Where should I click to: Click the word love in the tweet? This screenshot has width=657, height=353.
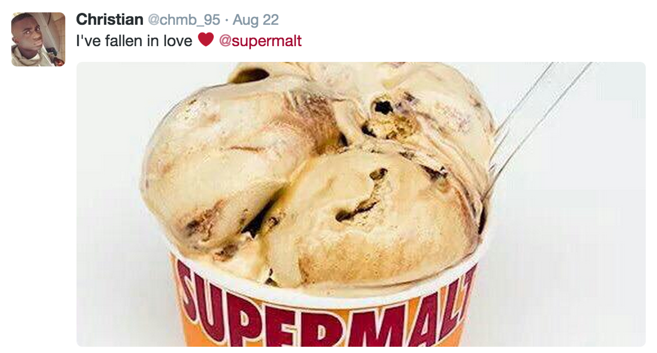tap(177, 41)
